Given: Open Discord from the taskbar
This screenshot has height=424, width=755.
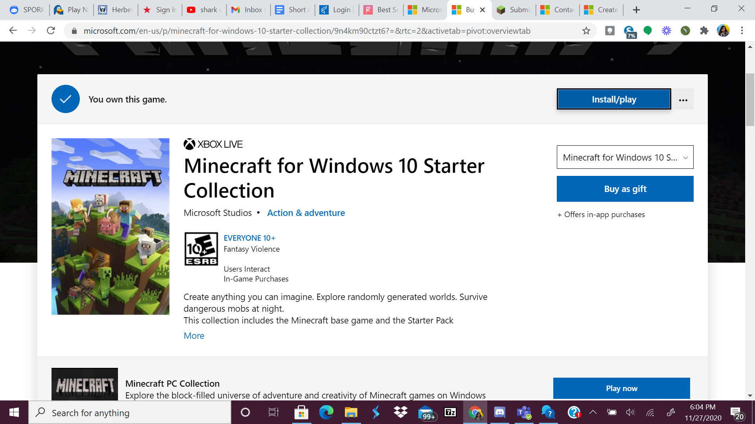Looking at the screenshot, I should [499, 412].
